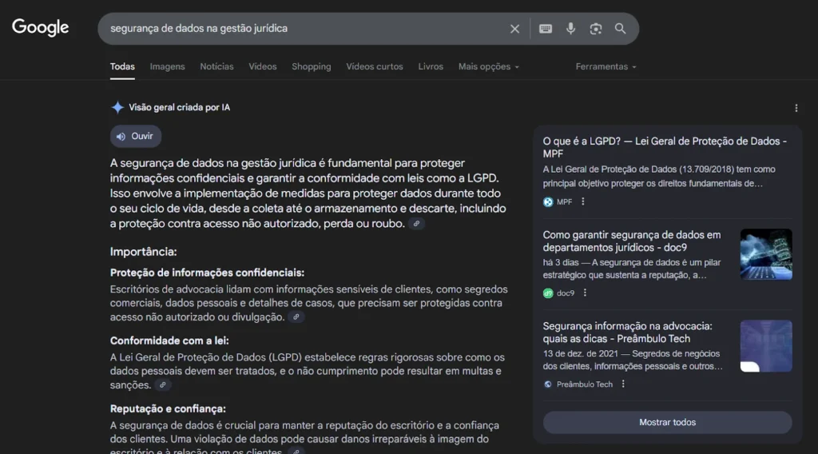
Task: Clear the search box with the X icon
Action: (x=514, y=29)
